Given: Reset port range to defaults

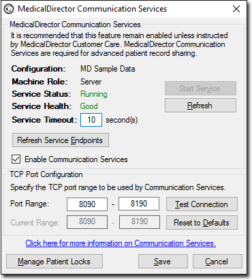Looking at the screenshot, I should coord(202,223).
